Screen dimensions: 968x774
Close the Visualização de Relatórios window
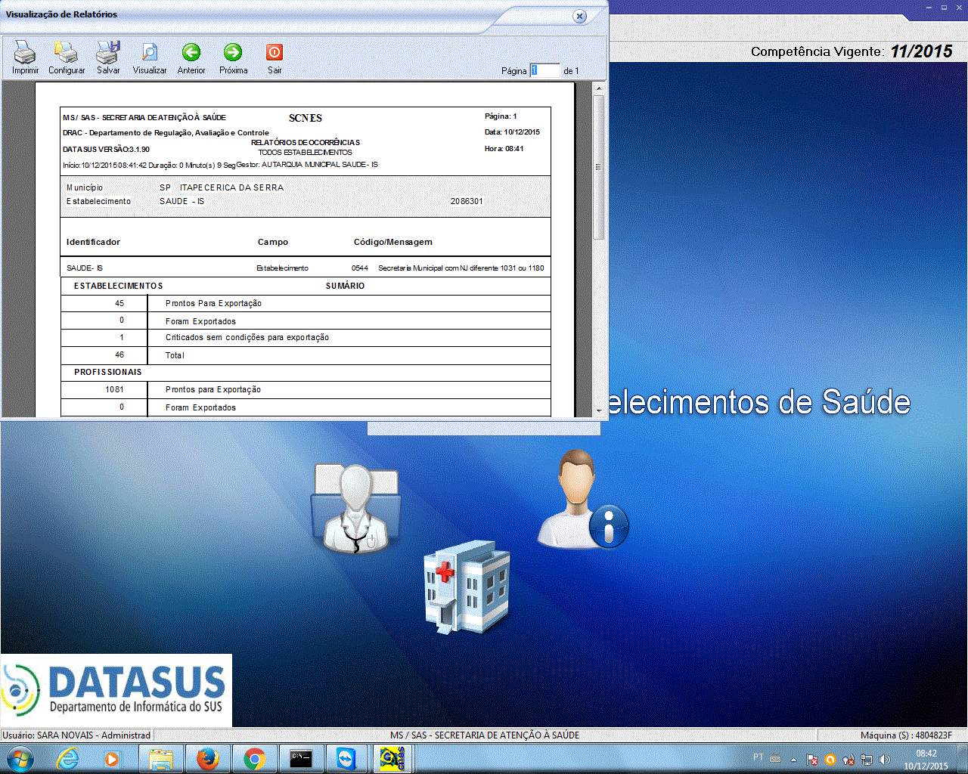click(x=579, y=16)
